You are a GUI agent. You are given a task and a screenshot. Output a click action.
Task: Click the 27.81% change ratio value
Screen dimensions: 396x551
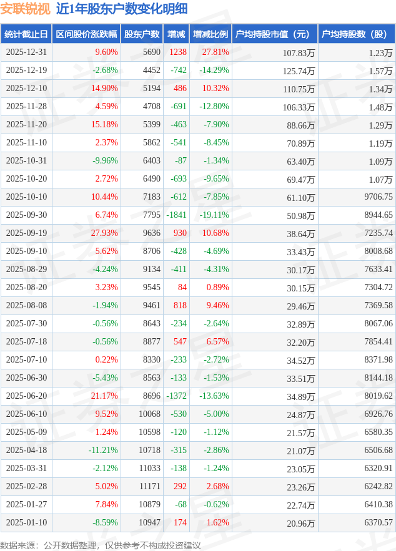(x=215, y=52)
